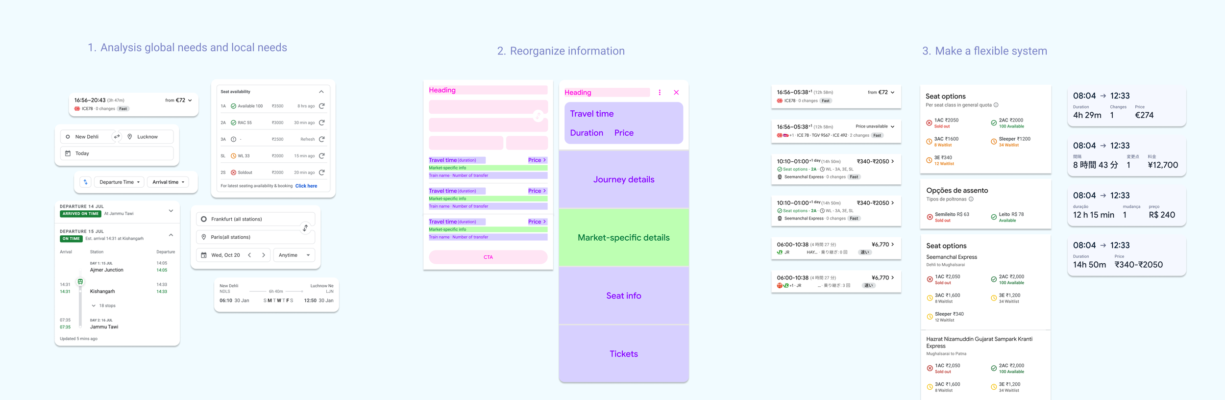Click the pink CTA button

(488, 257)
